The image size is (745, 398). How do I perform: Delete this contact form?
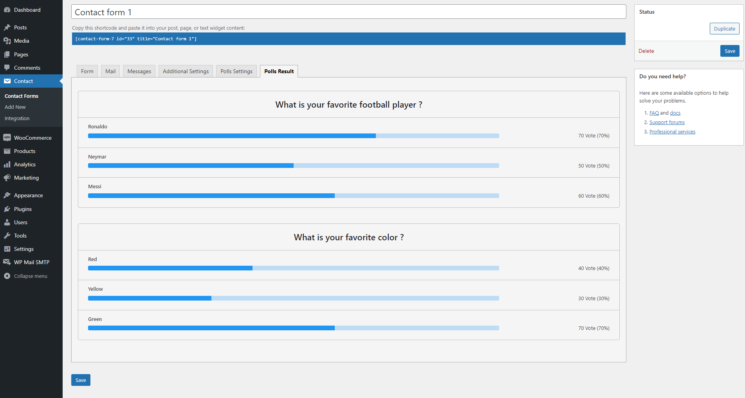coord(646,51)
